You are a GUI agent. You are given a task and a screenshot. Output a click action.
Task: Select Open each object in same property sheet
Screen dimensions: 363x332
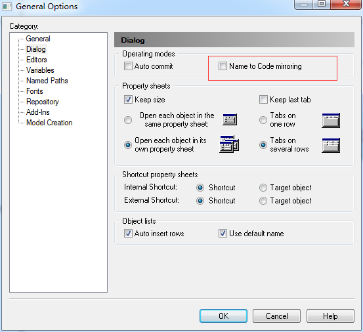coord(128,120)
